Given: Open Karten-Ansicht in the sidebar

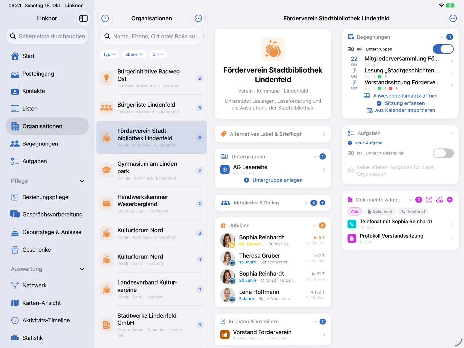Looking at the screenshot, I should coord(47,303).
